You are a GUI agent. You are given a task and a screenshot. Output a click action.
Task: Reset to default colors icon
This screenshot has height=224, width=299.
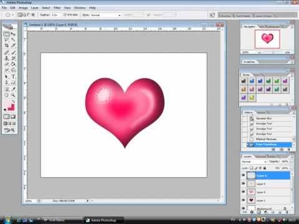pos(5,110)
